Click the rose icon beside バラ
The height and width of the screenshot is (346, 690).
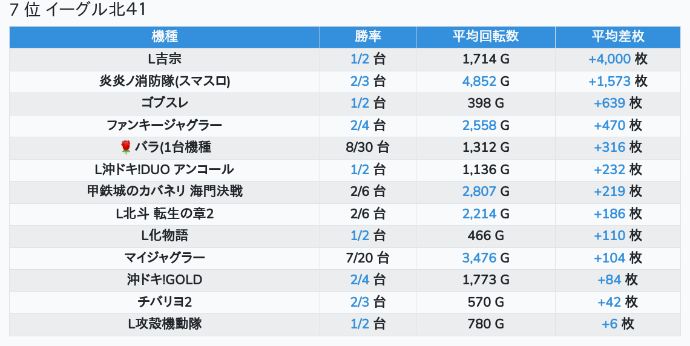pos(126,148)
